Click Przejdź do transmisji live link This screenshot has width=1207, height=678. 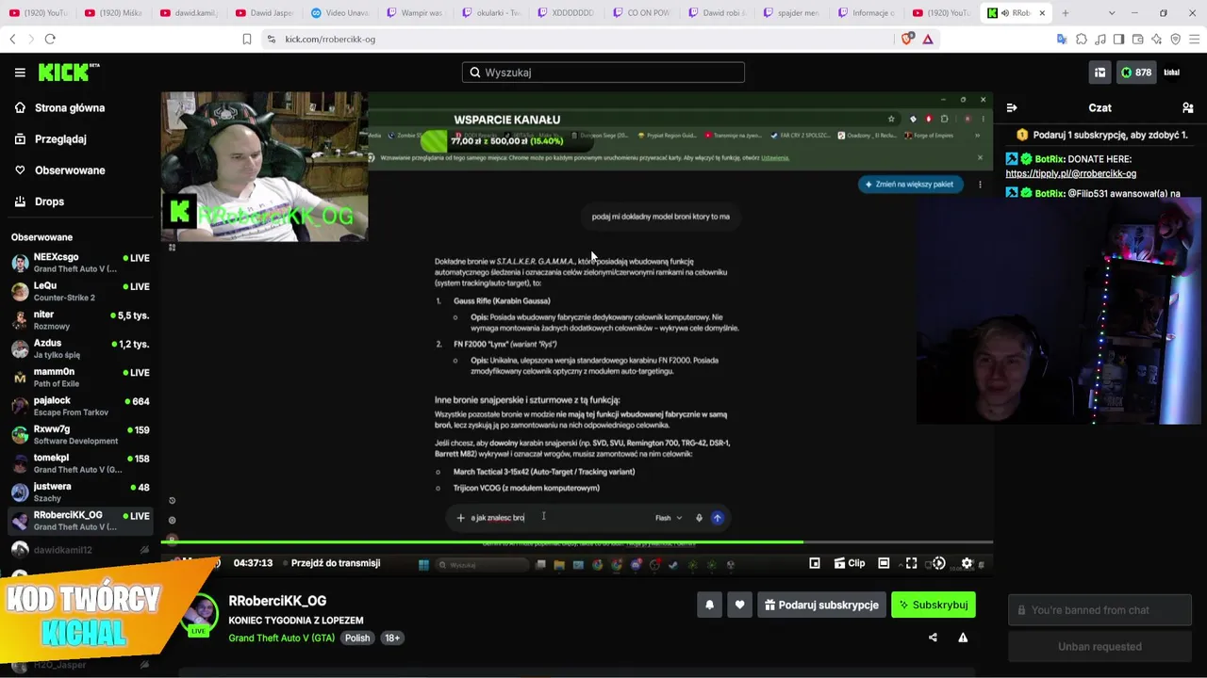pos(336,563)
